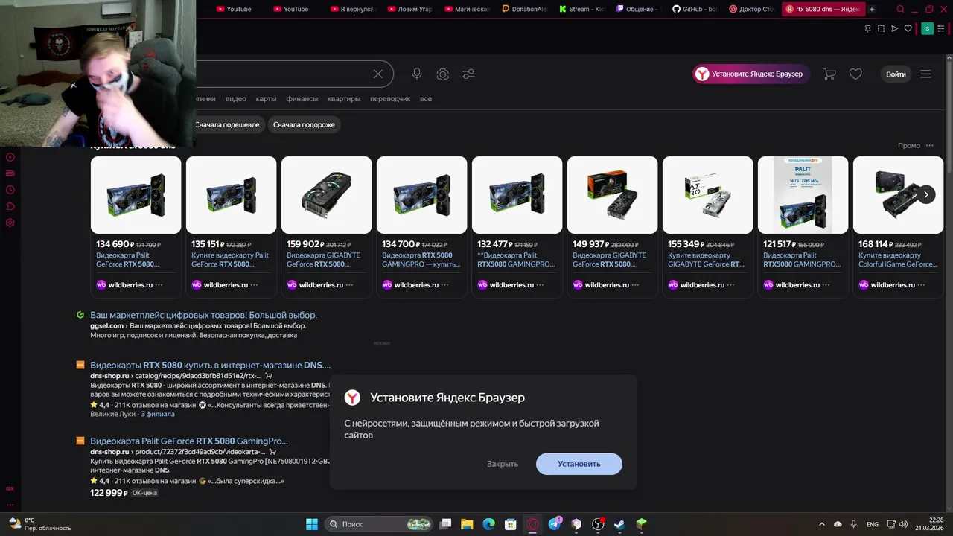953x536 pixels.
Task: Open the Yandex hamburger menu icon
Action: pos(925,74)
